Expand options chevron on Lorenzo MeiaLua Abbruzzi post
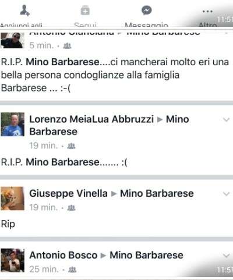The image size is (233, 280). 227,119
